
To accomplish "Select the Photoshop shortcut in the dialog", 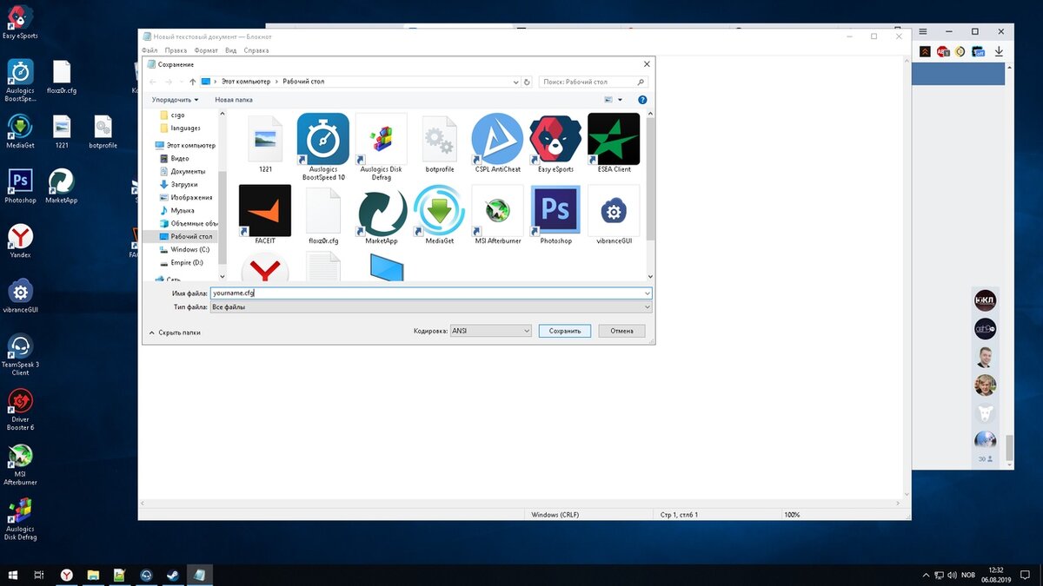I will (x=555, y=215).
